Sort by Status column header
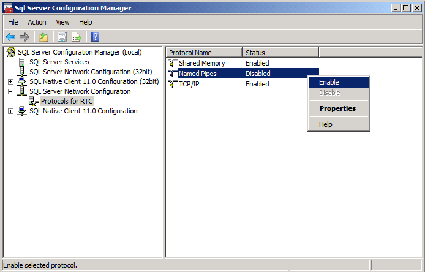 point(280,52)
